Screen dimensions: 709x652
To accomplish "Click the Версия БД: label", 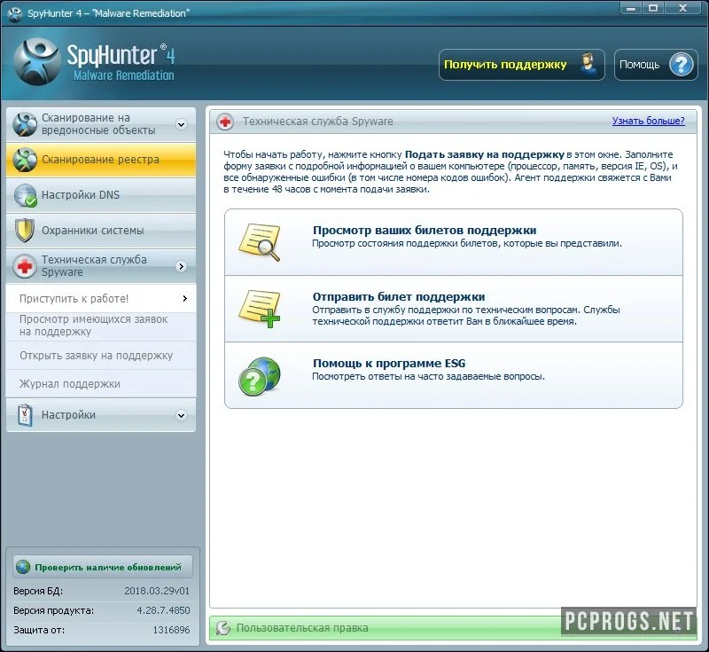I will tap(38, 591).
